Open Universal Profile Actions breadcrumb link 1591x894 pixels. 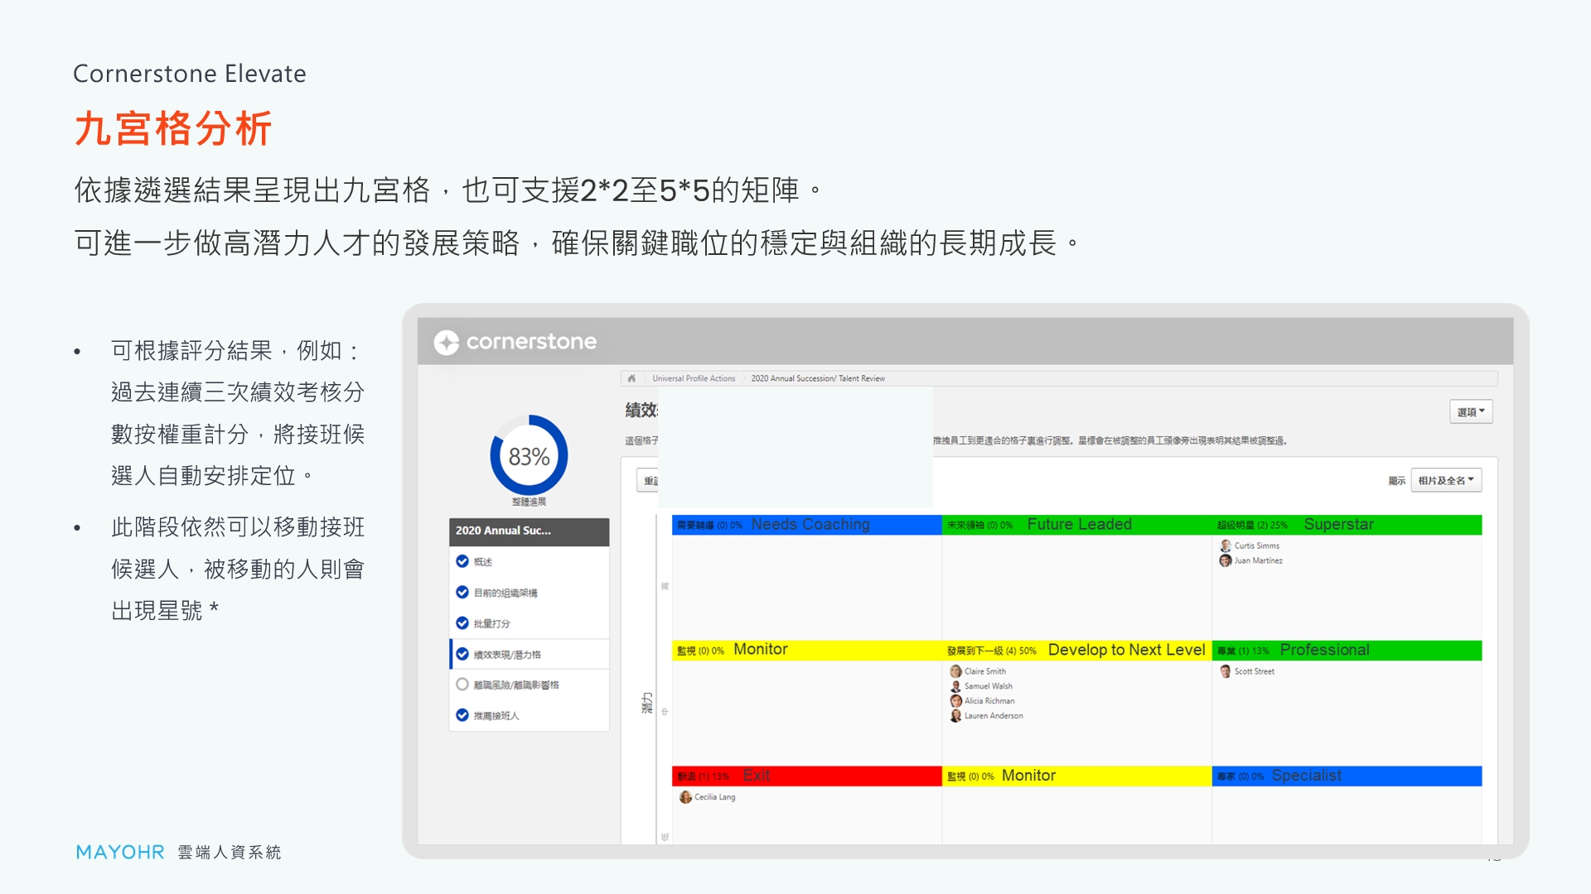click(x=694, y=378)
